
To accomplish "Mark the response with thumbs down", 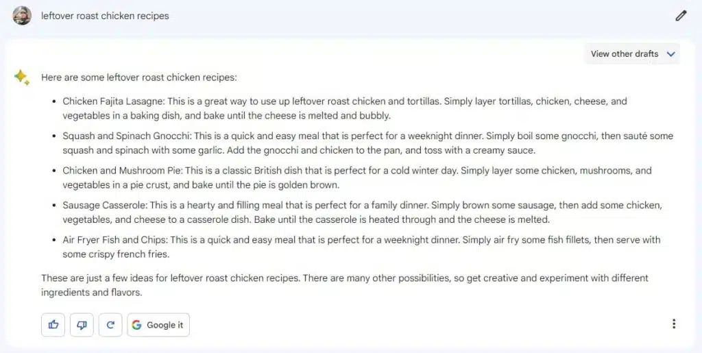I will (82, 325).
